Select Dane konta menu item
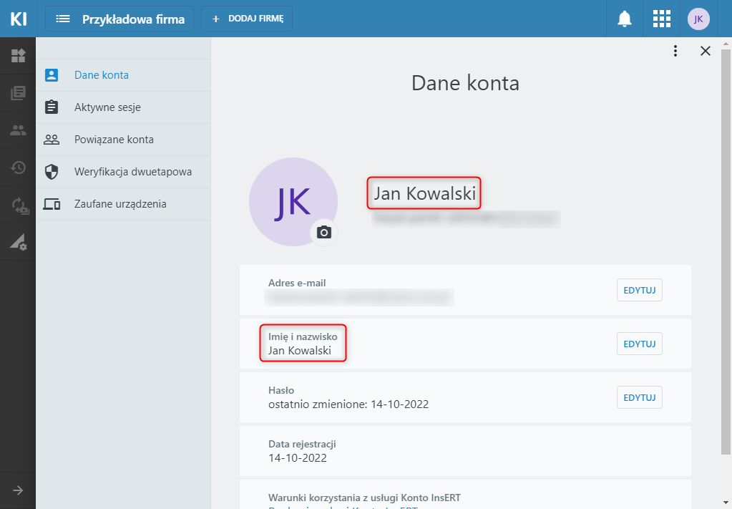The width and height of the screenshot is (732, 509). tap(123, 75)
